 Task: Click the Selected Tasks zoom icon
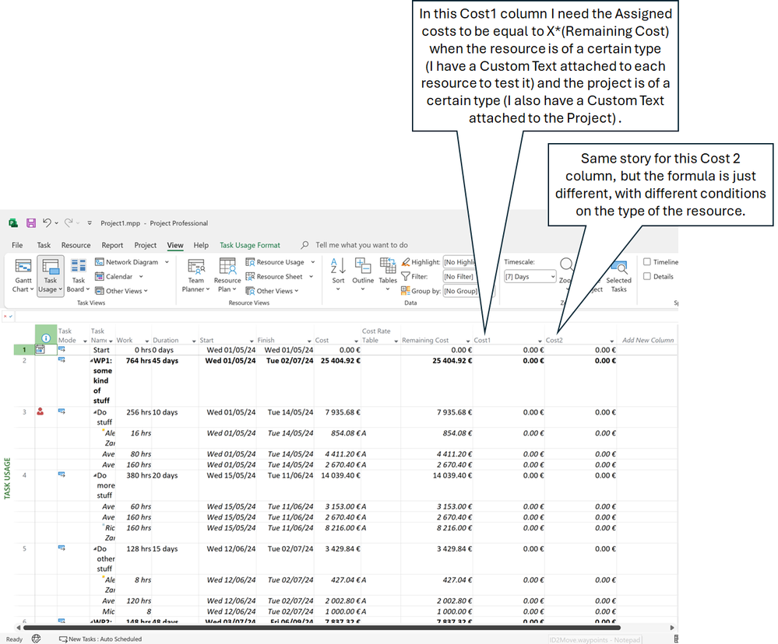click(618, 268)
